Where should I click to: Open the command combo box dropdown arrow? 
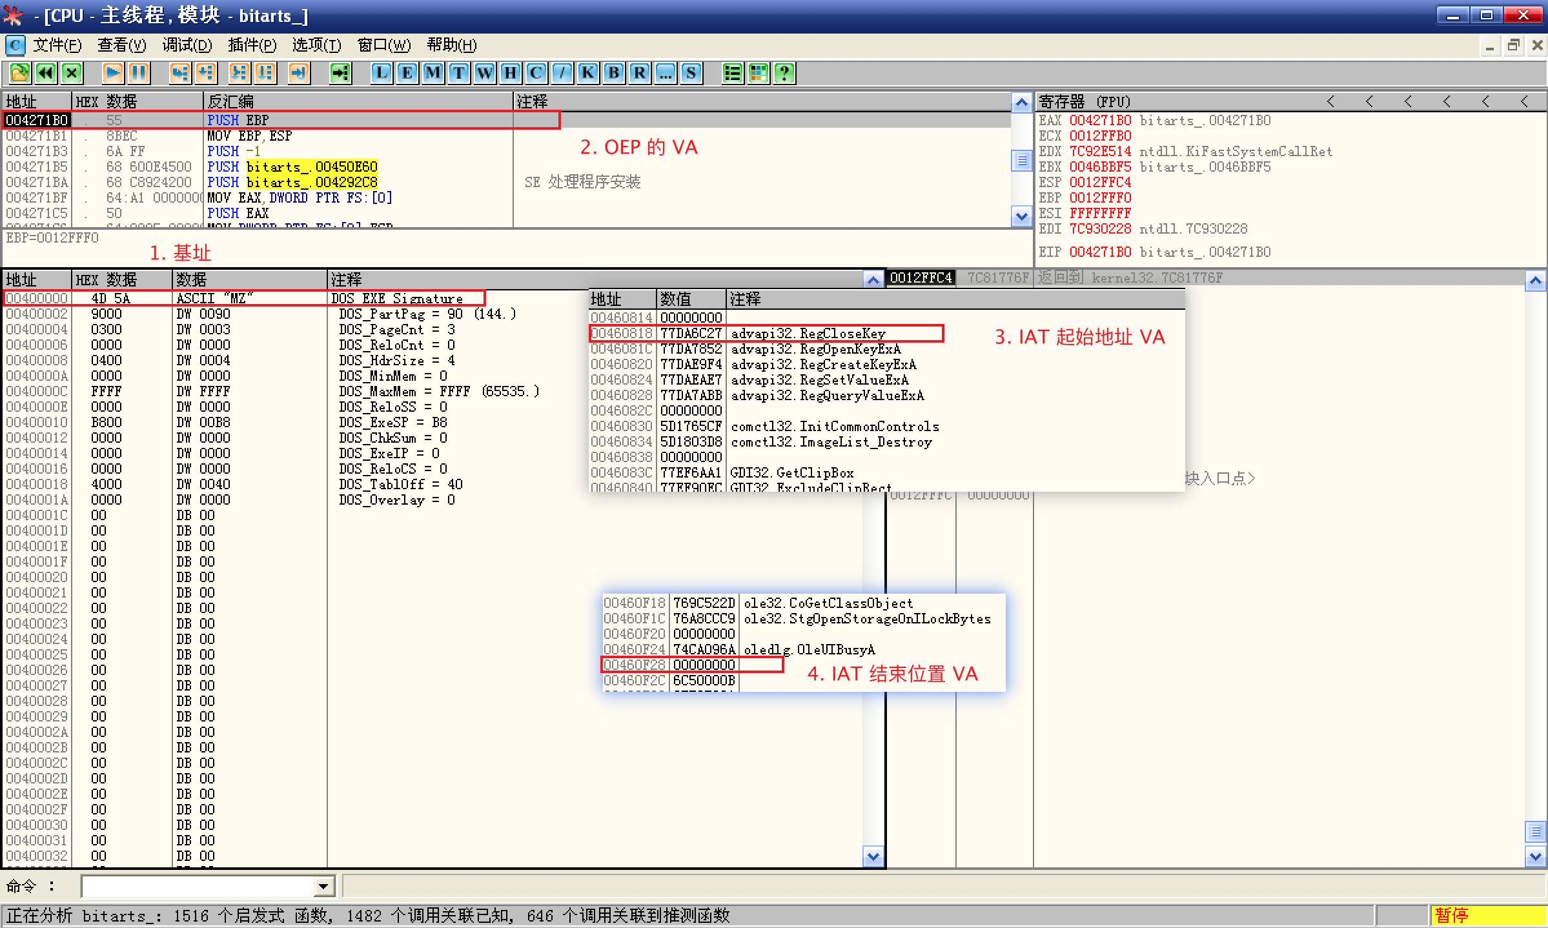pyautogui.click(x=324, y=887)
